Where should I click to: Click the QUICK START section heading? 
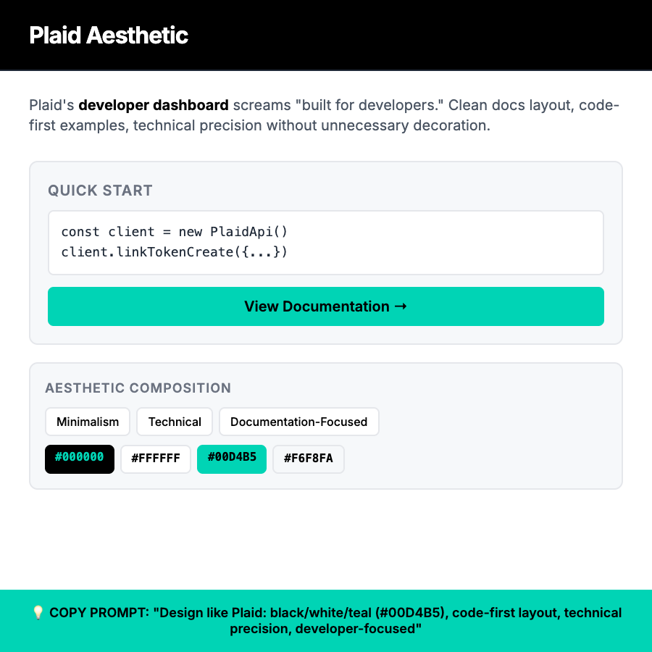click(100, 190)
